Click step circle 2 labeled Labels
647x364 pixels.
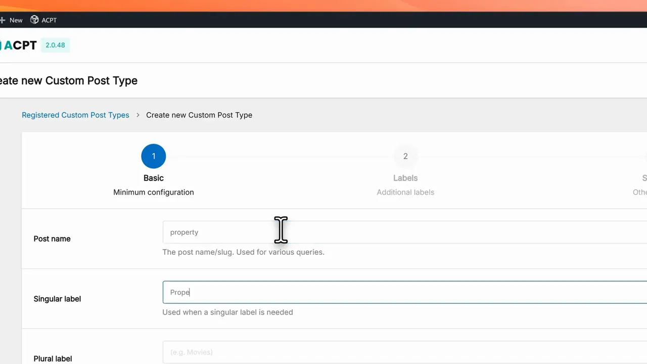pyautogui.click(x=405, y=156)
